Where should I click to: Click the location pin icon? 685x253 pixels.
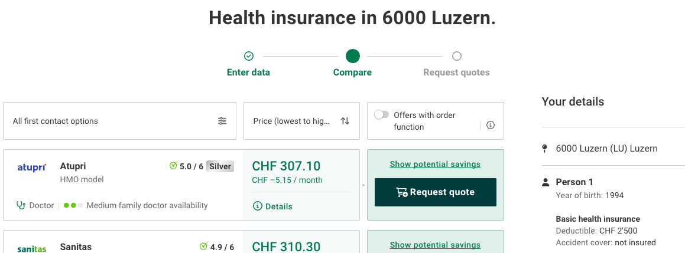point(545,149)
